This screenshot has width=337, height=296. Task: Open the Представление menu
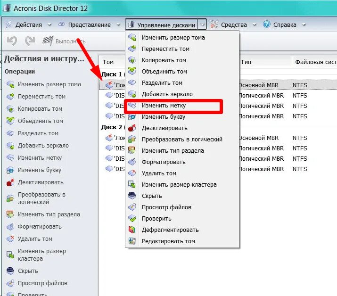tap(89, 25)
